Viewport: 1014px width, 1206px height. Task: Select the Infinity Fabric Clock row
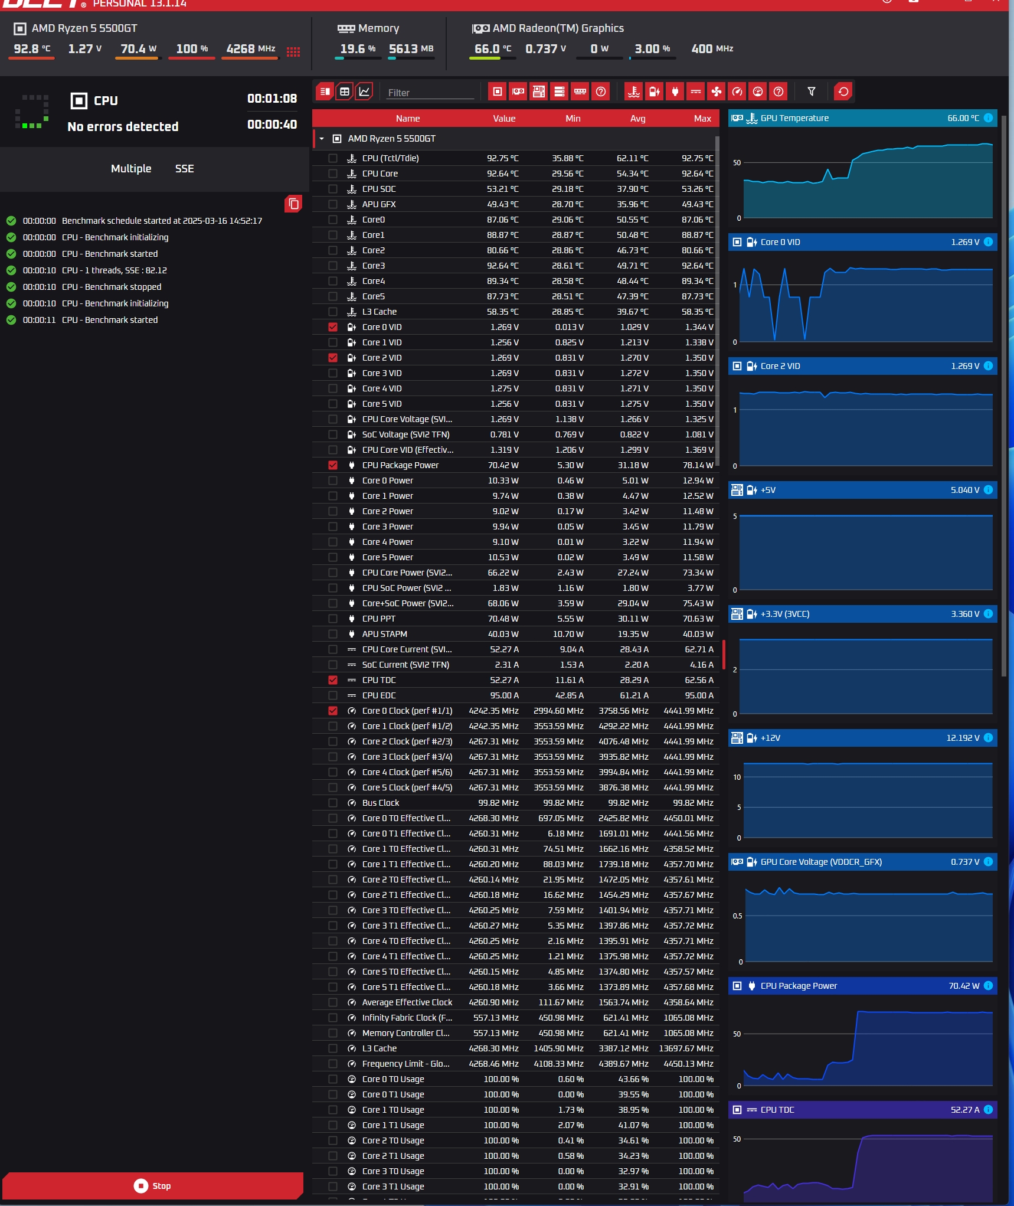(515, 1018)
